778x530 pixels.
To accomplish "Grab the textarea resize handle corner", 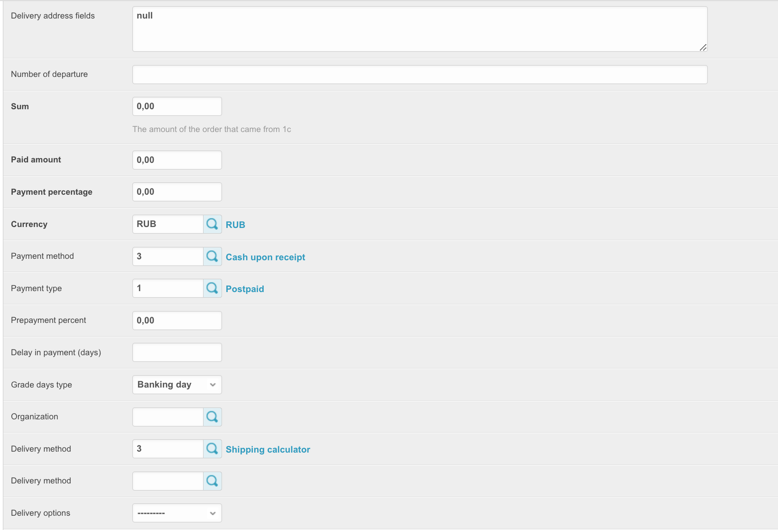I will [703, 47].
